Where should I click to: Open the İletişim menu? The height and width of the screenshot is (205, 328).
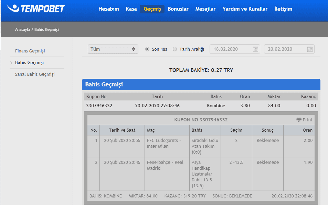click(283, 9)
